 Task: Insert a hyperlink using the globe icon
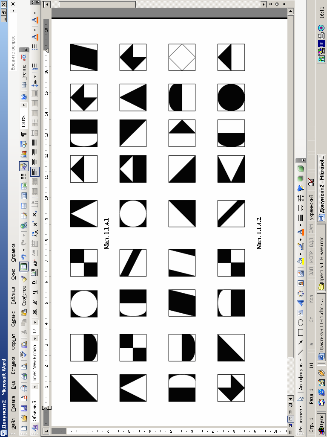pyautogui.click(x=24, y=225)
